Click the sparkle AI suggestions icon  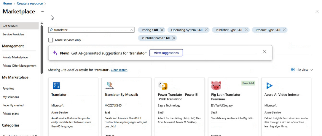click(55, 53)
